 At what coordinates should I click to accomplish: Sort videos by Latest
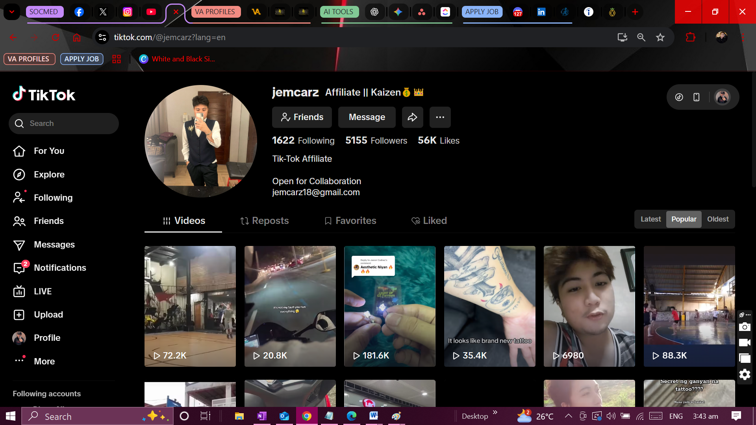650,219
